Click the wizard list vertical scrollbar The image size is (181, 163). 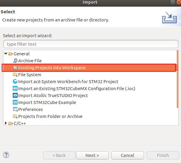pyautogui.click(x=178, y=79)
